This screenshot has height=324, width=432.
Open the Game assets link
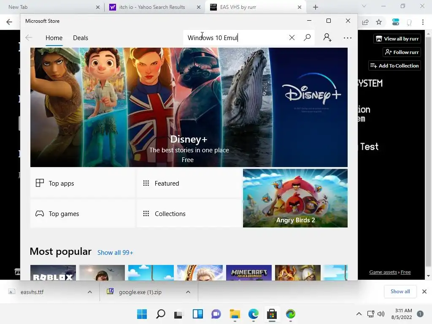pyautogui.click(x=383, y=272)
